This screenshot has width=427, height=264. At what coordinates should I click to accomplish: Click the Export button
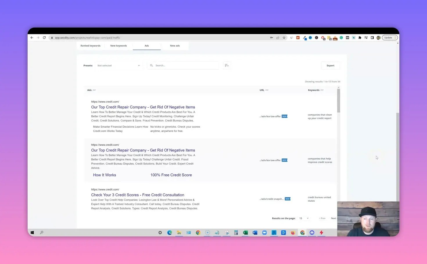click(x=330, y=65)
